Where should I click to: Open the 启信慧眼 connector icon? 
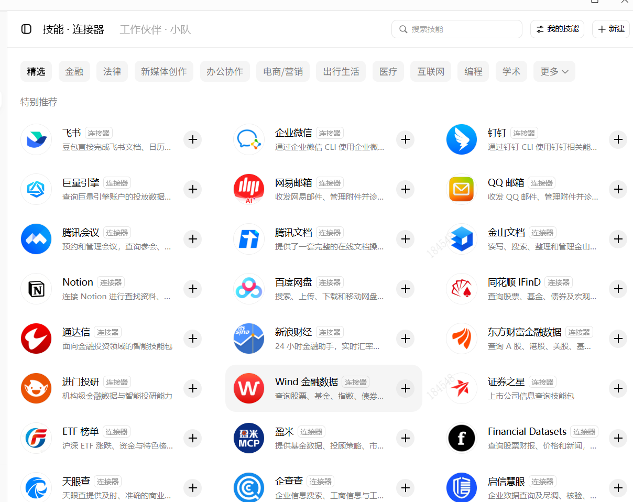462,488
